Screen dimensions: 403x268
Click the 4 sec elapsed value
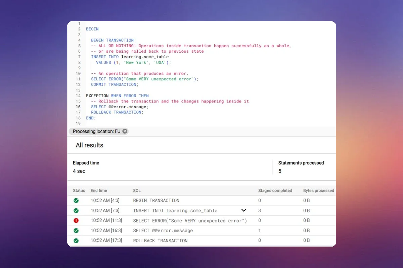tap(79, 171)
